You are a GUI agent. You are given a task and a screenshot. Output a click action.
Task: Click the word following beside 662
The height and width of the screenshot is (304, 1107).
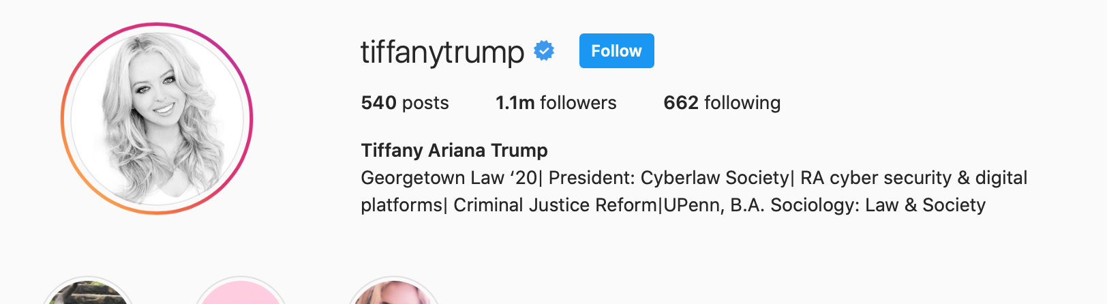point(742,103)
